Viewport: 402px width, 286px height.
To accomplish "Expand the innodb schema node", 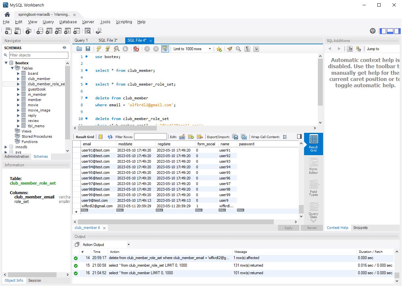I will pos(6,147).
